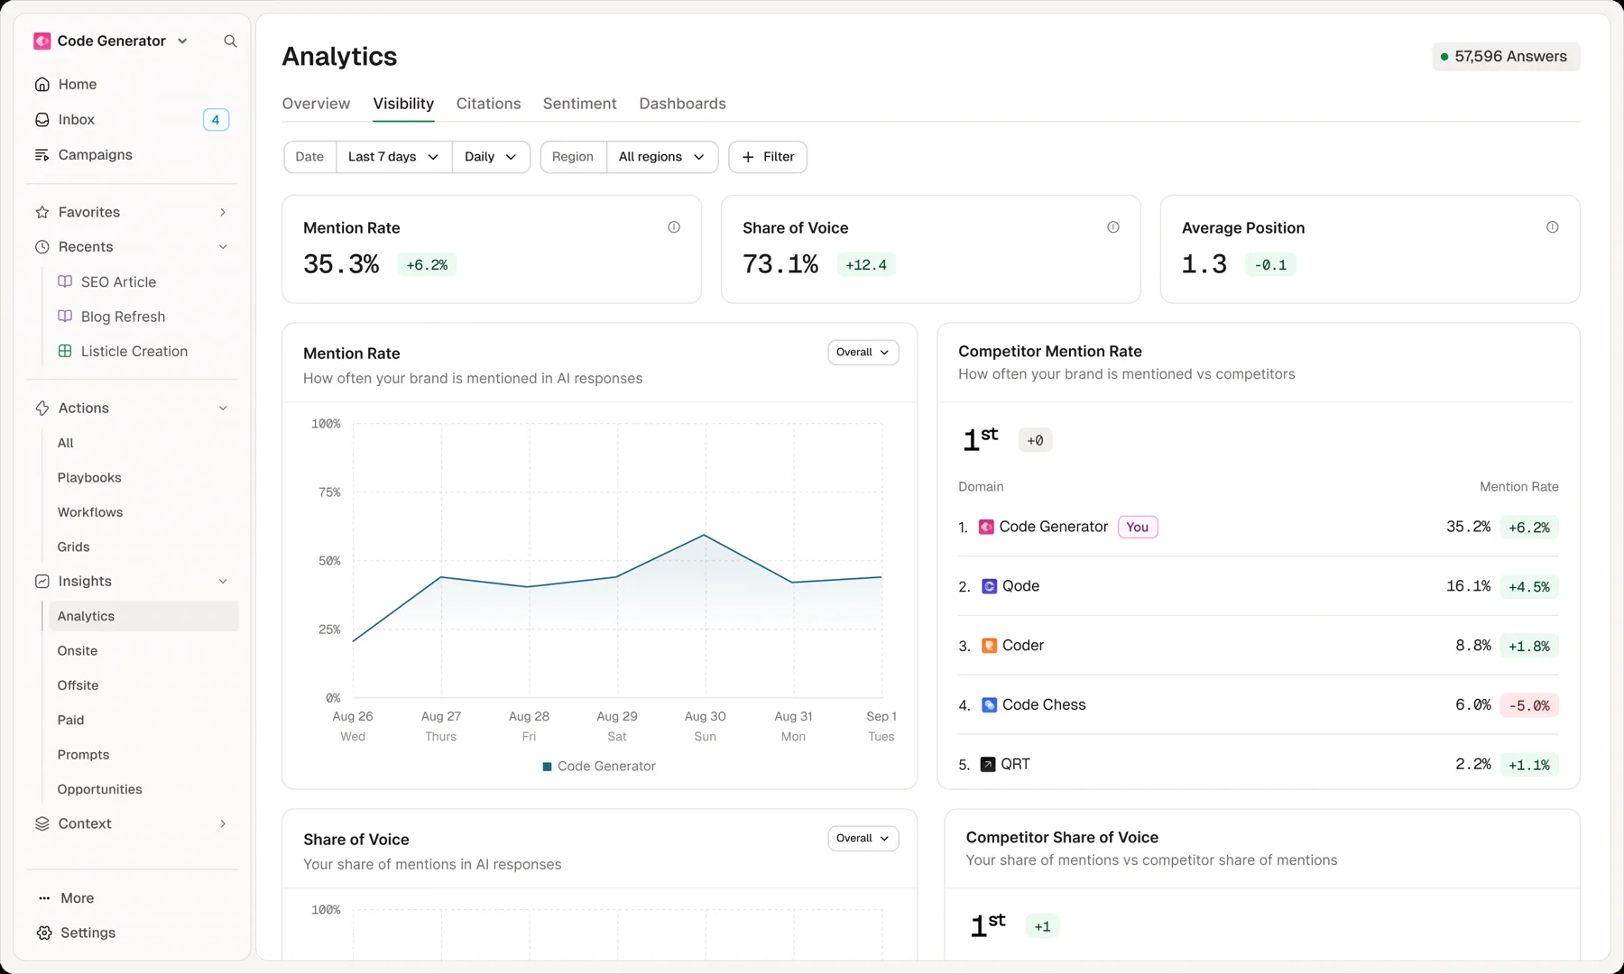Click the Aug 30 peak on line chart
Image resolution: width=1624 pixels, height=974 pixels.
pos(705,535)
